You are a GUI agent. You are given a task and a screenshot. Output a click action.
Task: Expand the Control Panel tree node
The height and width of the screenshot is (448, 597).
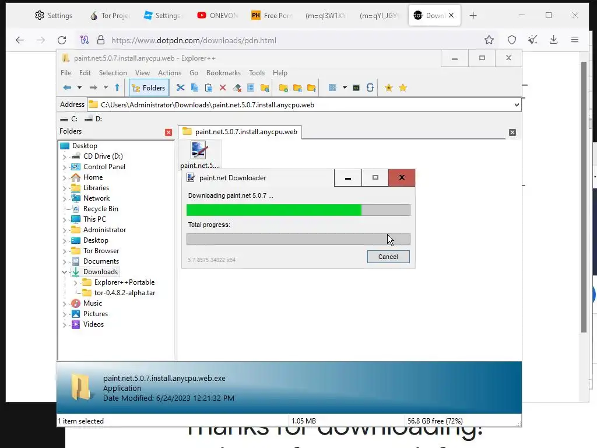(64, 167)
